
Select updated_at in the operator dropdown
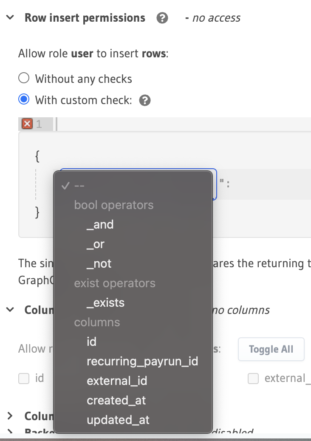(117, 420)
